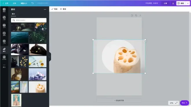Select the dark ocean water photo thumbnail
Image resolution: width=191 pixels, height=107 pixels.
tap(20, 37)
